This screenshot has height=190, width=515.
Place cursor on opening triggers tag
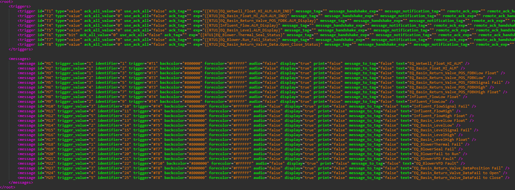click(20, 6)
